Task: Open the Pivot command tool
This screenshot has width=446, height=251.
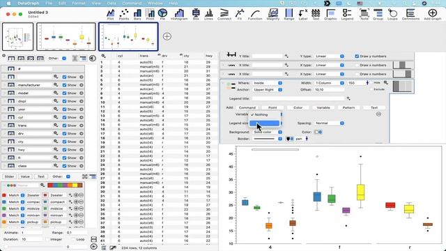Action: coord(150,14)
